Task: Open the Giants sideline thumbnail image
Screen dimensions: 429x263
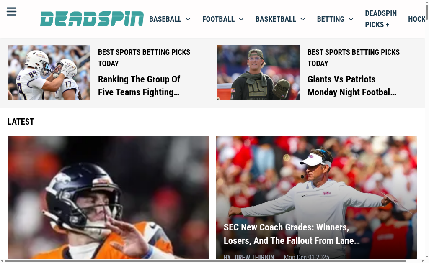Action: 258,73
